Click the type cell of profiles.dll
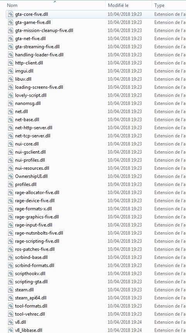The height and width of the screenshot is (333, 186). 170,184
